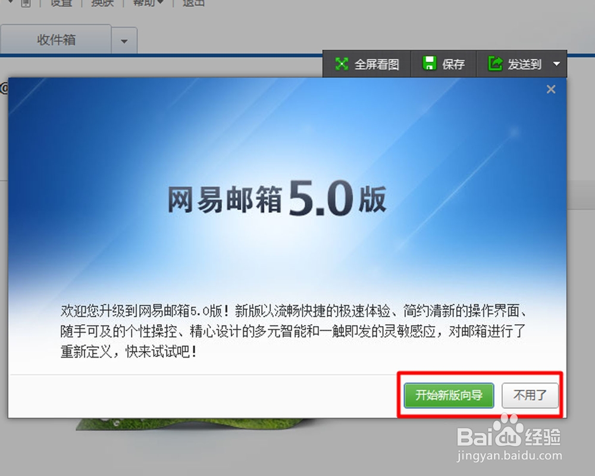Start the guide with 开始新版向导 button

(449, 395)
